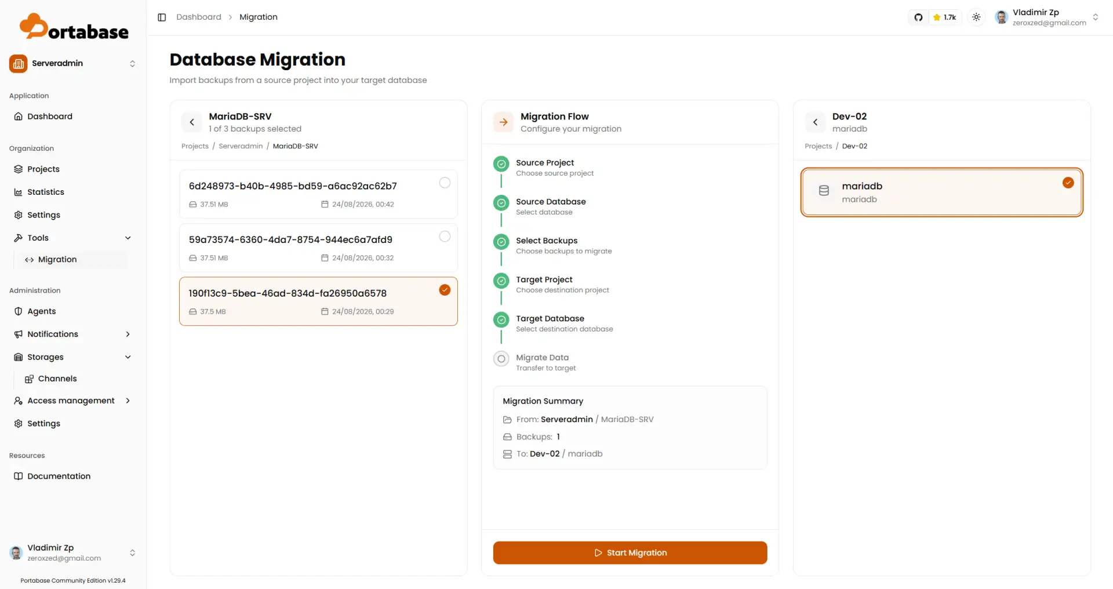Open header user account dropdown arrows

click(1095, 17)
